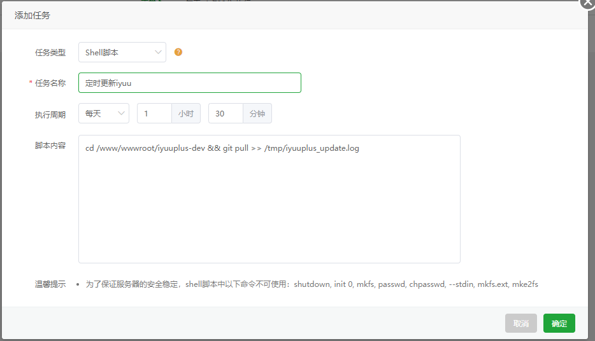Click the 温馨提示 label
This screenshot has width=595, height=341.
(x=50, y=284)
